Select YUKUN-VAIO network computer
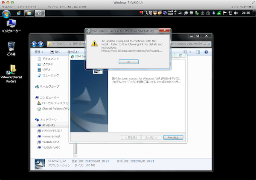 click(x=49, y=148)
